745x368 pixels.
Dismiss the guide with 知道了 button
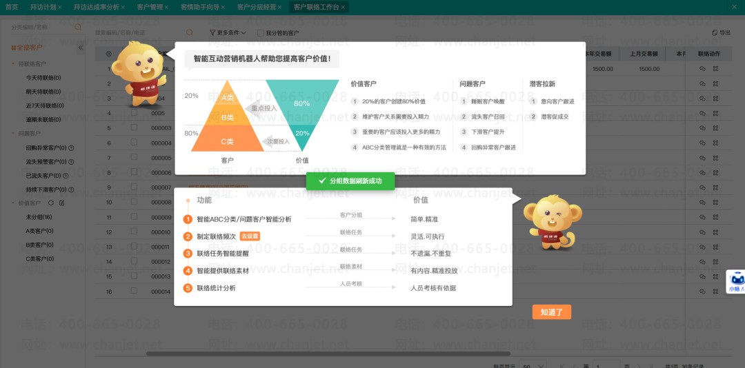click(x=552, y=312)
